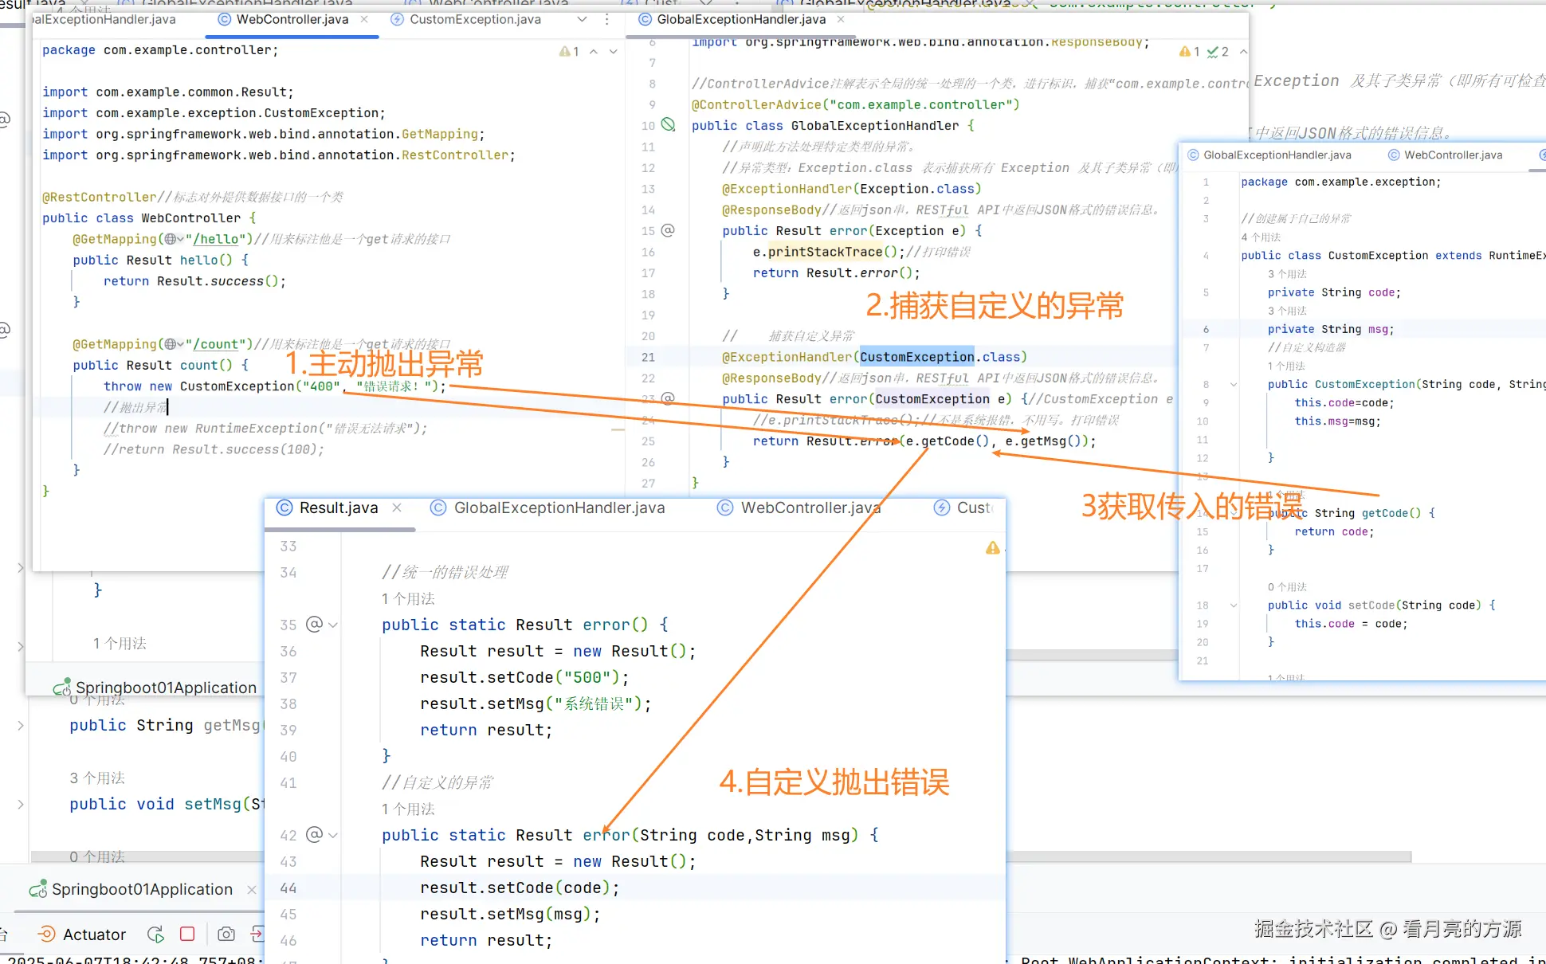Open the three-dot tab options menu
The width and height of the screenshot is (1546, 964).
[607, 19]
